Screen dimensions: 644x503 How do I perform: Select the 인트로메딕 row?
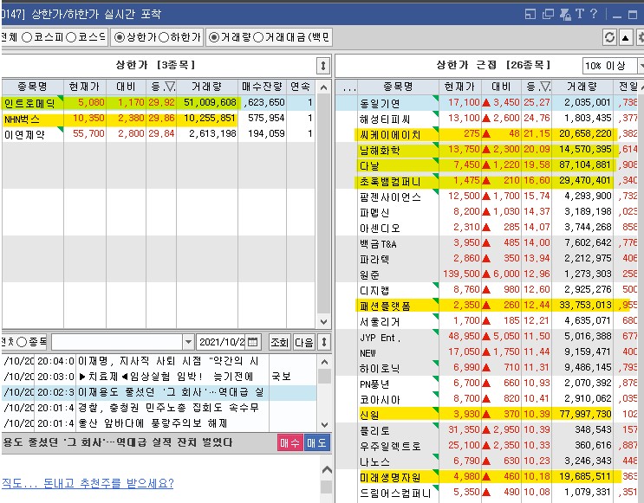tap(158, 102)
